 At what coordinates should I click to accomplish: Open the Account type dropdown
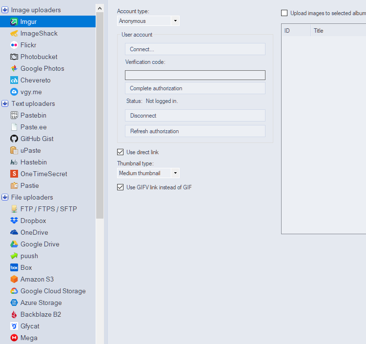click(148, 21)
